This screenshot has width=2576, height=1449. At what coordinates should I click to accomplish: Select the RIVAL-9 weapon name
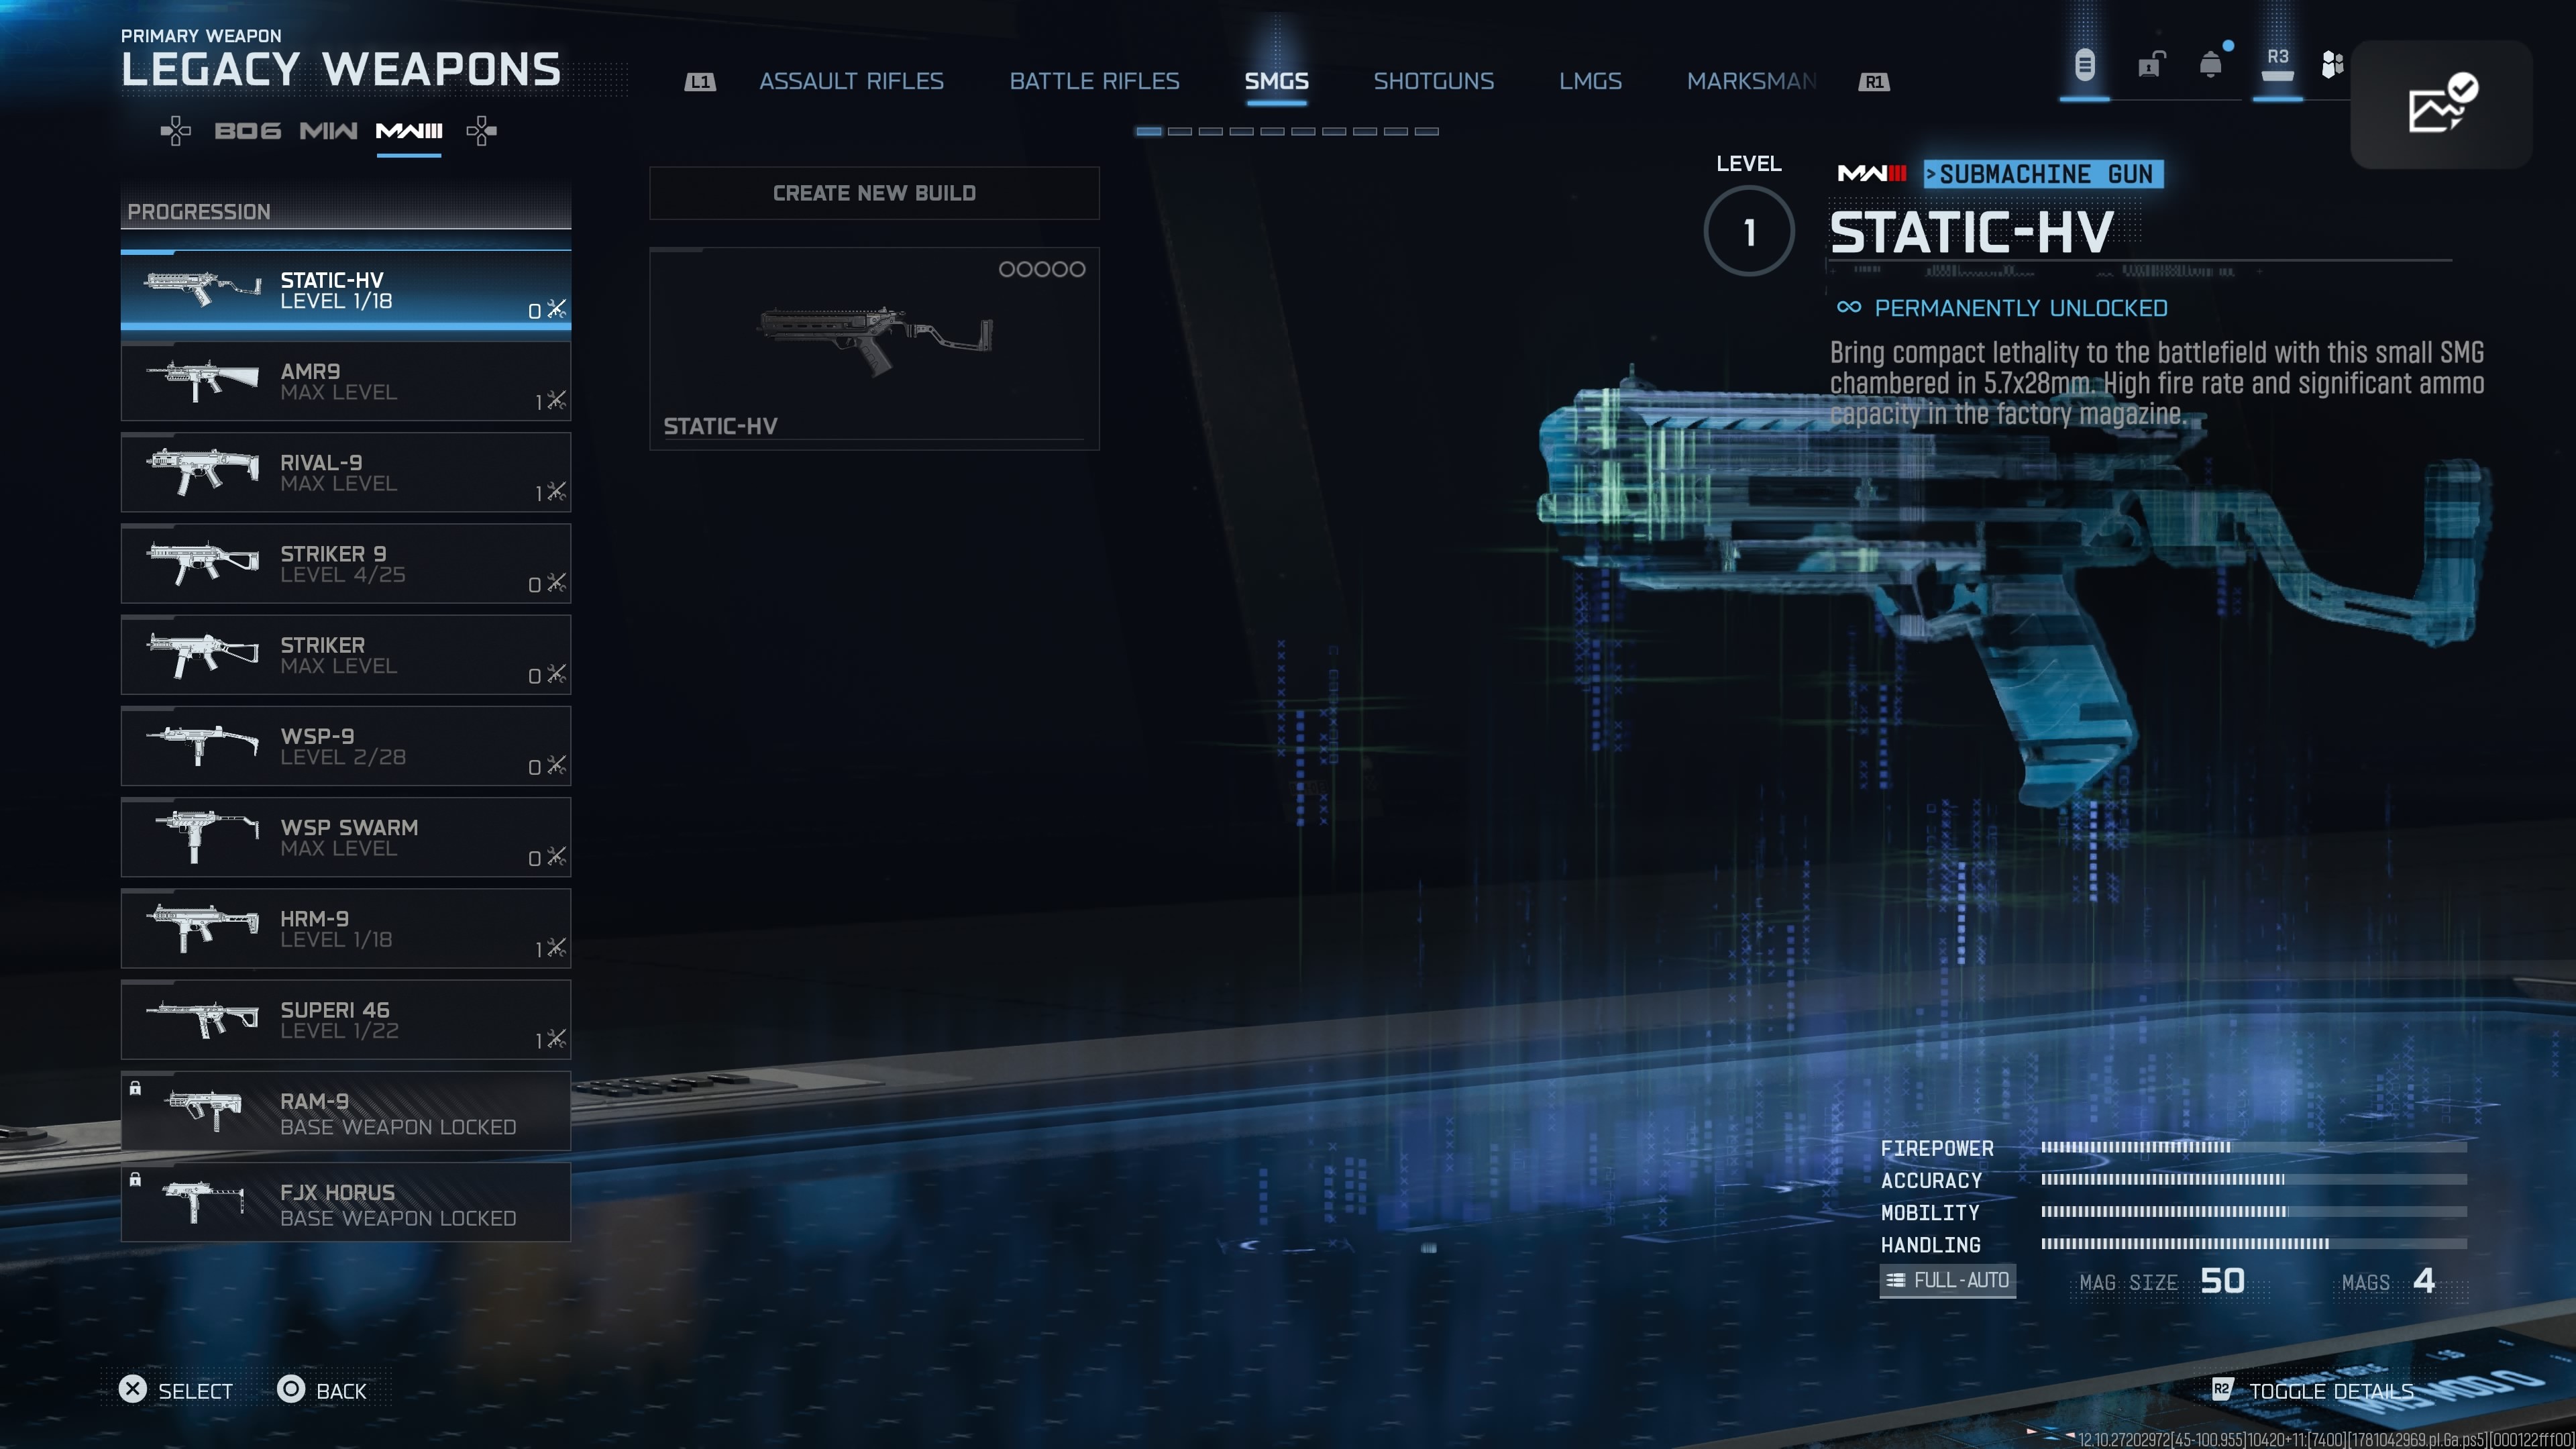click(x=321, y=462)
